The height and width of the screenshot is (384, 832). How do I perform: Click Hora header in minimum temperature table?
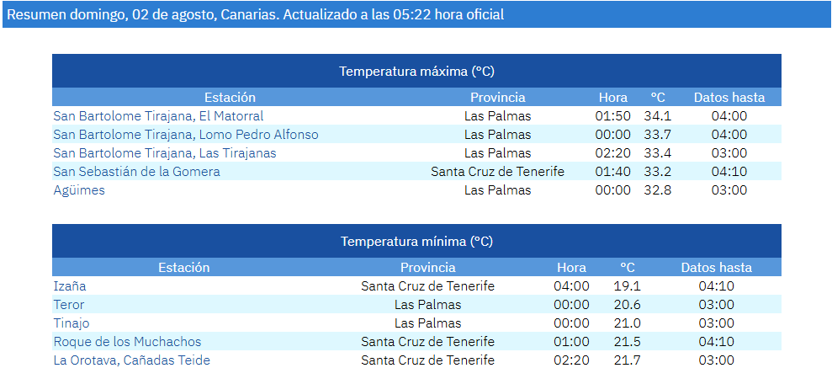click(x=571, y=267)
